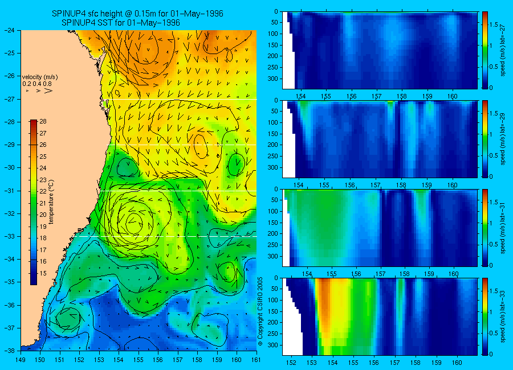Click the 1.5 tick on the lat=-27 speed color bar
Screen dimensions: 513x370
click(494, 24)
